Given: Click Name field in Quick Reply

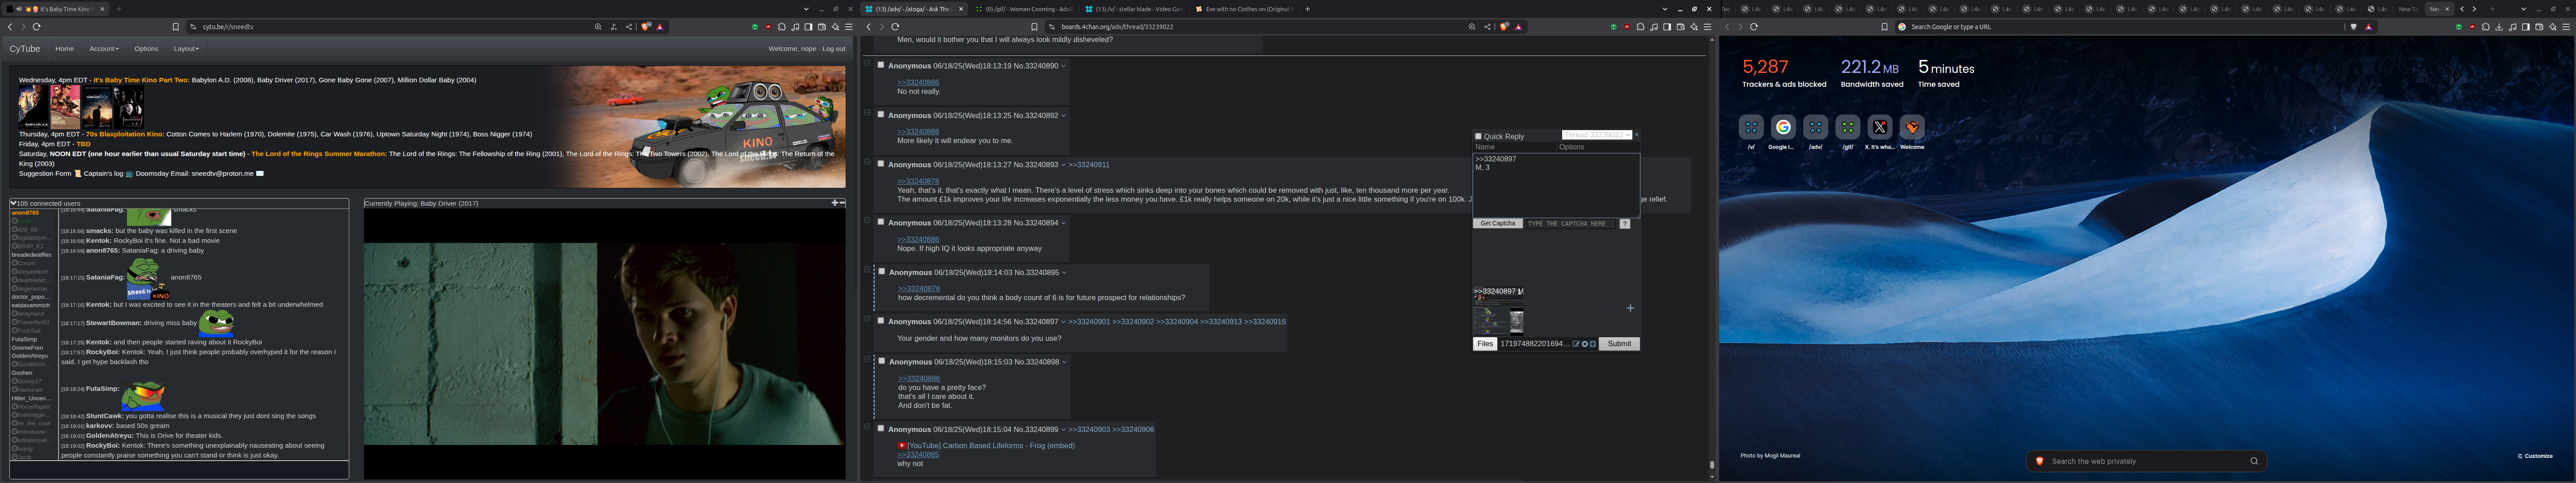Looking at the screenshot, I should [x=1515, y=147].
